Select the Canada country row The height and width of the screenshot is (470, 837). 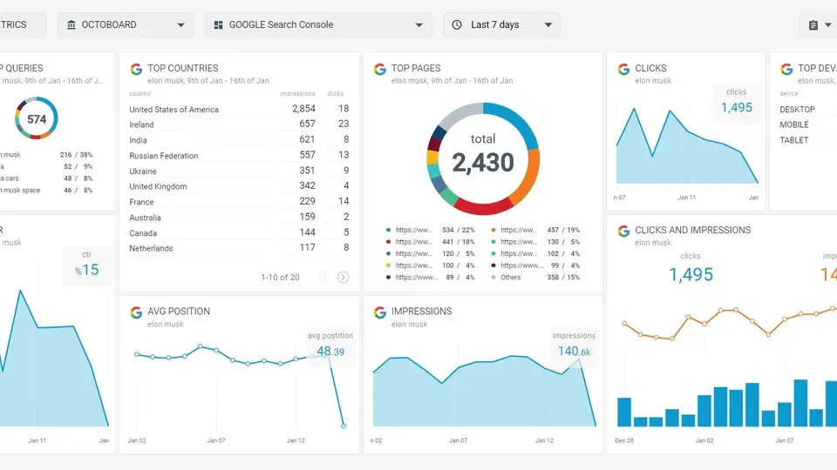(x=239, y=232)
